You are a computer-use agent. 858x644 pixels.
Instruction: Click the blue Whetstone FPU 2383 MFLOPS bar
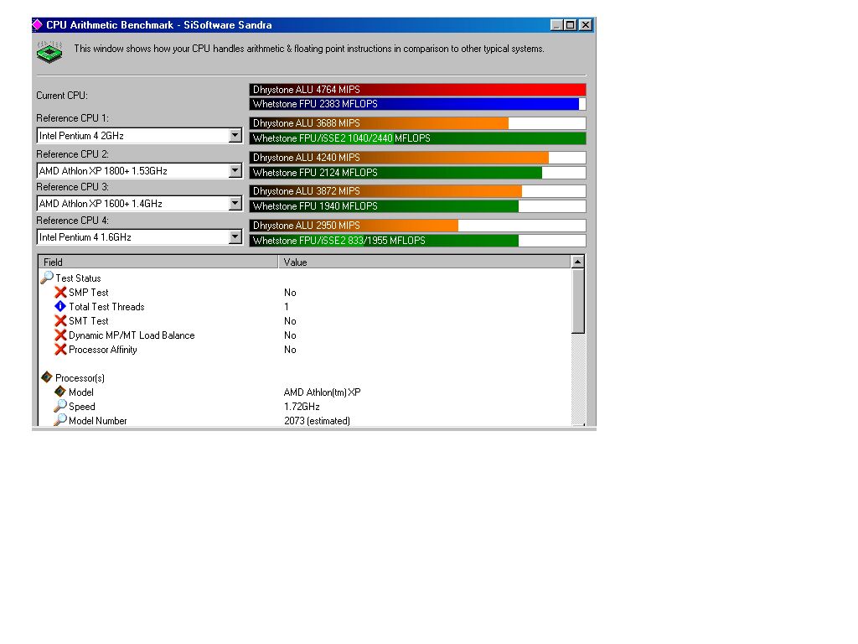[x=417, y=104]
